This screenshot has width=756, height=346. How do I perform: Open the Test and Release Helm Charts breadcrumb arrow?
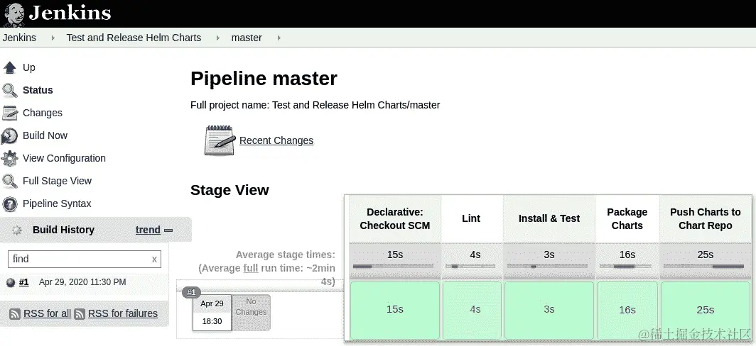(218, 38)
